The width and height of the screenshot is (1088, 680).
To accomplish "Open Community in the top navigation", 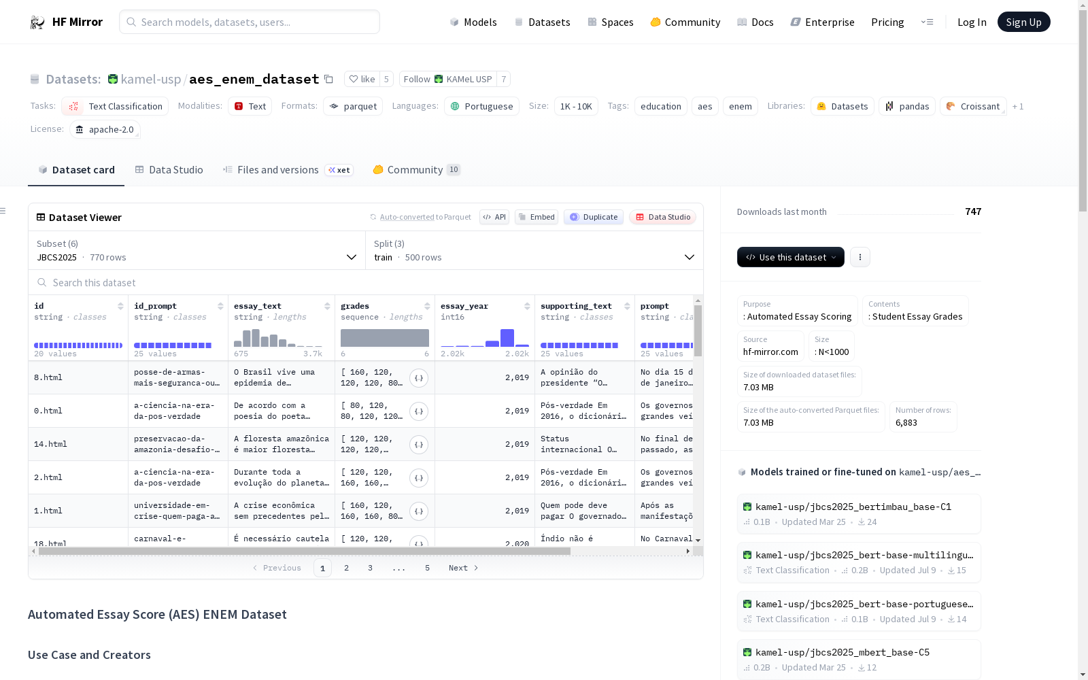I will click(x=685, y=22).
